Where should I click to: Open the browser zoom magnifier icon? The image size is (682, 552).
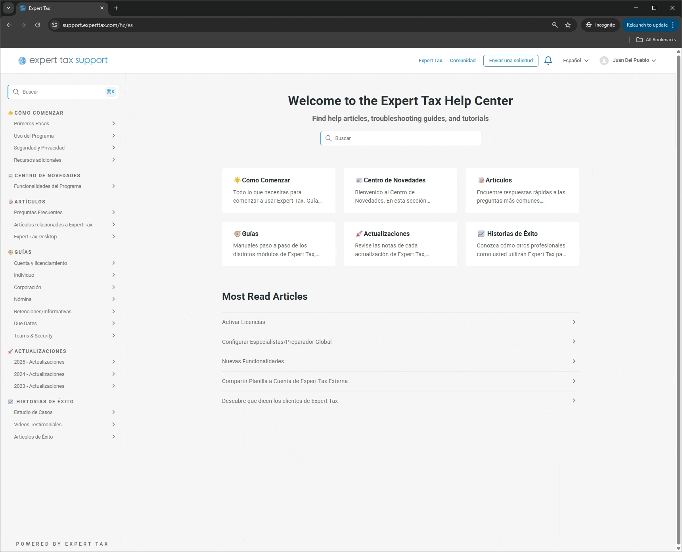coord(555,25)
